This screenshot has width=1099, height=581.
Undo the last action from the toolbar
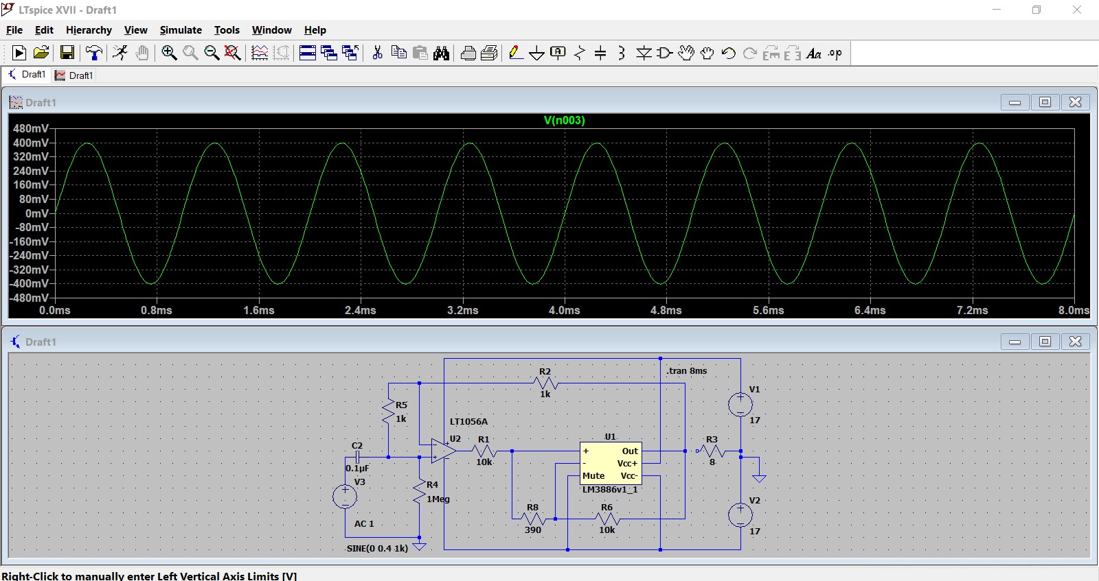pos(729,53)
